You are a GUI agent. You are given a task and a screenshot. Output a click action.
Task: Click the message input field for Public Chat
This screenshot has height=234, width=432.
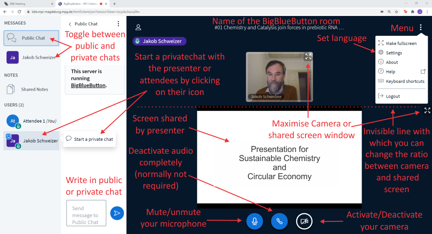pyautogui.click(x=86, y=213)
